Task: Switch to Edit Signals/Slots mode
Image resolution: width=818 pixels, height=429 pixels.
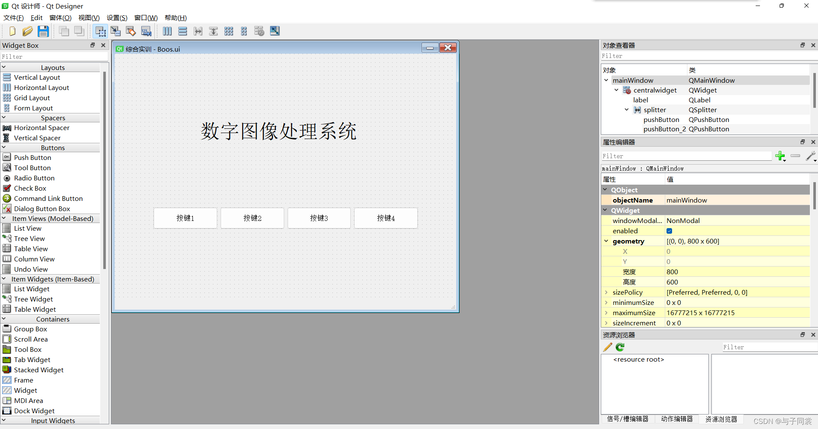Action: click(x=116, y=31)
